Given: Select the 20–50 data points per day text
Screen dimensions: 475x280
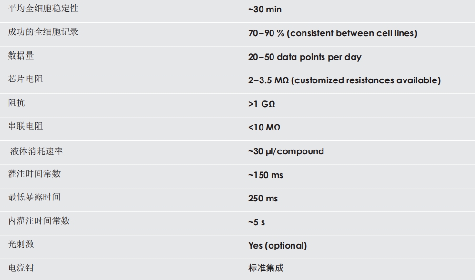Looking at the screenshot, I should (304, 57).
